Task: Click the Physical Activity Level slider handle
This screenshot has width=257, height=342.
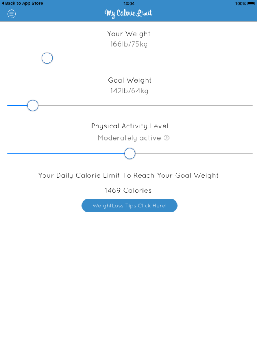Action: 130,154
